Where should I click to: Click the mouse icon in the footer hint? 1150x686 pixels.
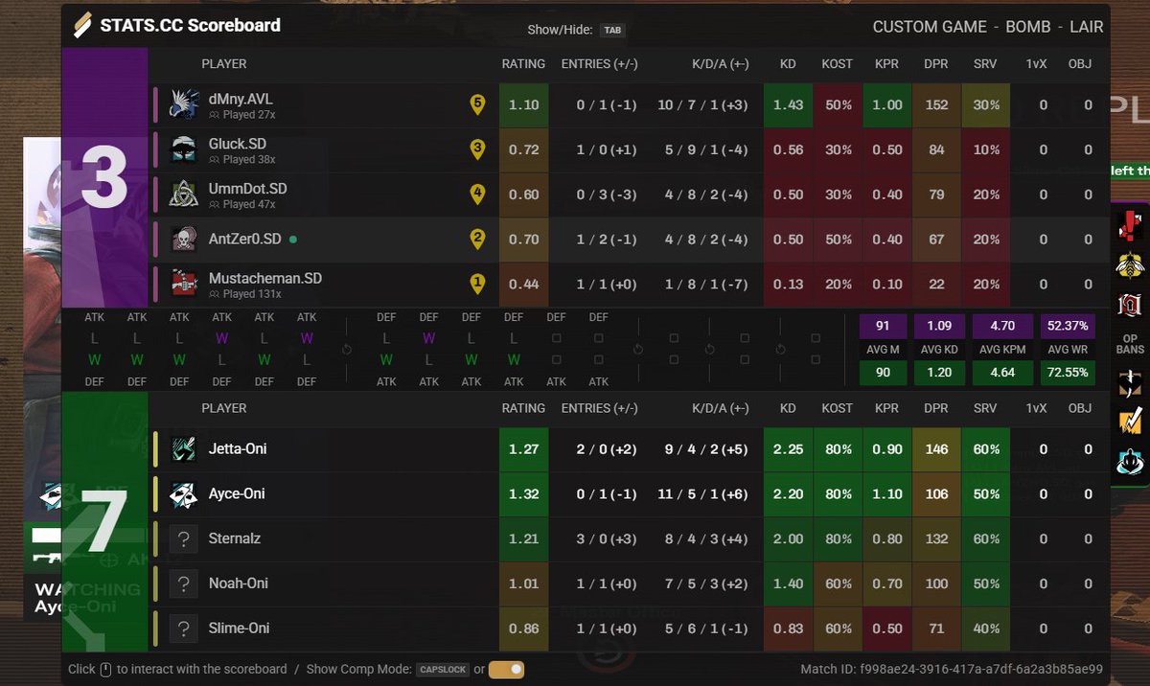[x=105, y=670]
